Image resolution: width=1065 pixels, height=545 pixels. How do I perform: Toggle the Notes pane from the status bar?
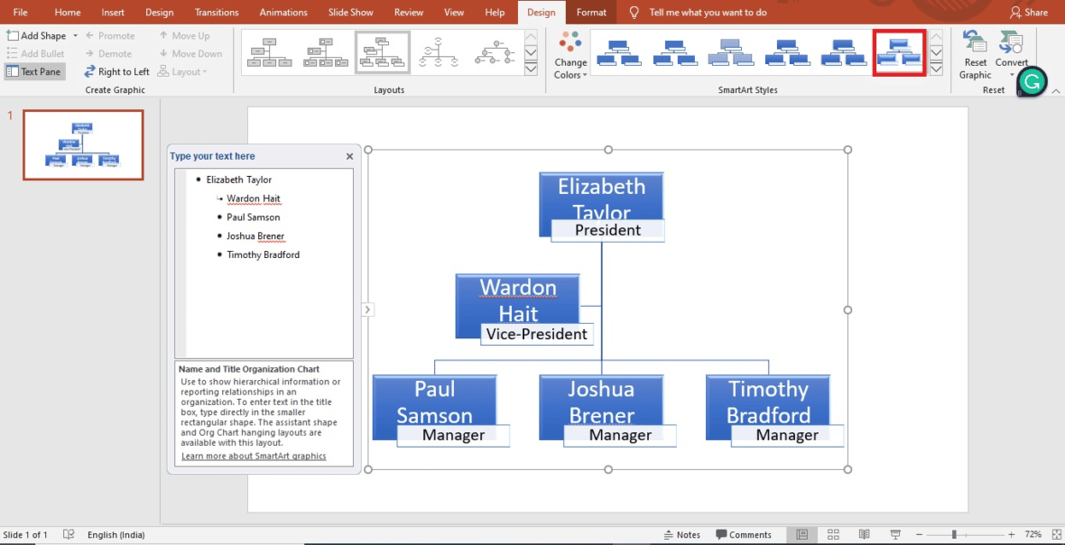point(682,534)
